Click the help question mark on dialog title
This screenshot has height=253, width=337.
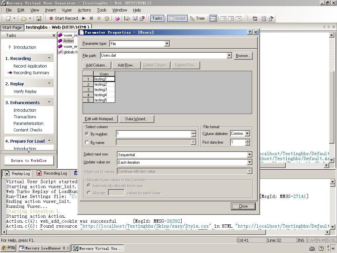click(249, 32)
